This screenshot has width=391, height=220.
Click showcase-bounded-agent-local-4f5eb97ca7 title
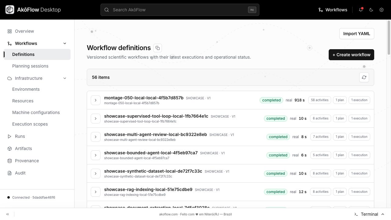coord(151,153)
